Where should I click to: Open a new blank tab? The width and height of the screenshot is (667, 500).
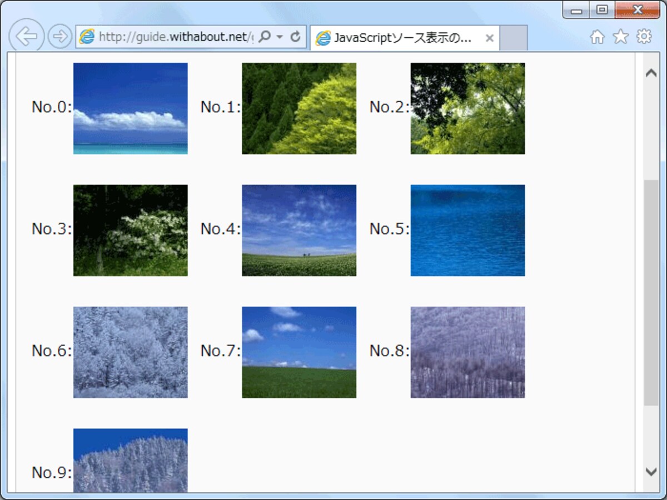click(x=513, y=38)
